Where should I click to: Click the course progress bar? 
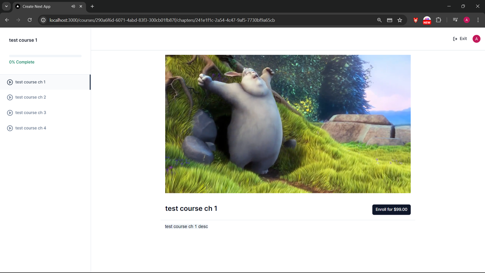pyautogui.click(x=45, y=56)
